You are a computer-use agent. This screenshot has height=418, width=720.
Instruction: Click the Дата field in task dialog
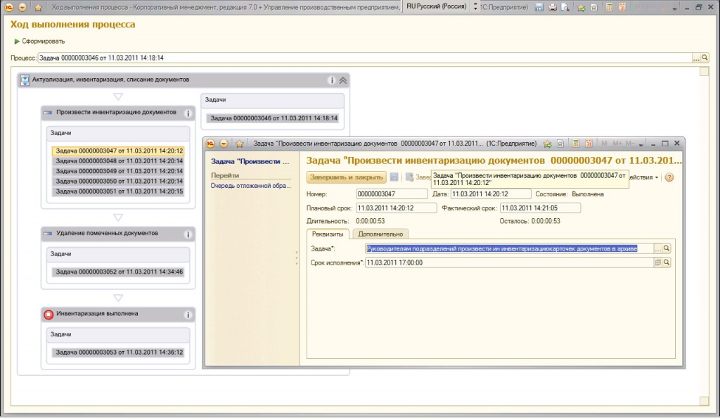tap(491, 194)
